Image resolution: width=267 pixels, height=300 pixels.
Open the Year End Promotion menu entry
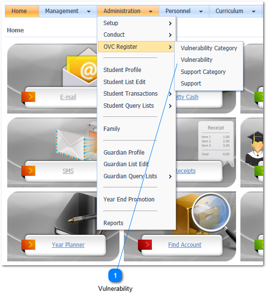(x=129, y=200)
